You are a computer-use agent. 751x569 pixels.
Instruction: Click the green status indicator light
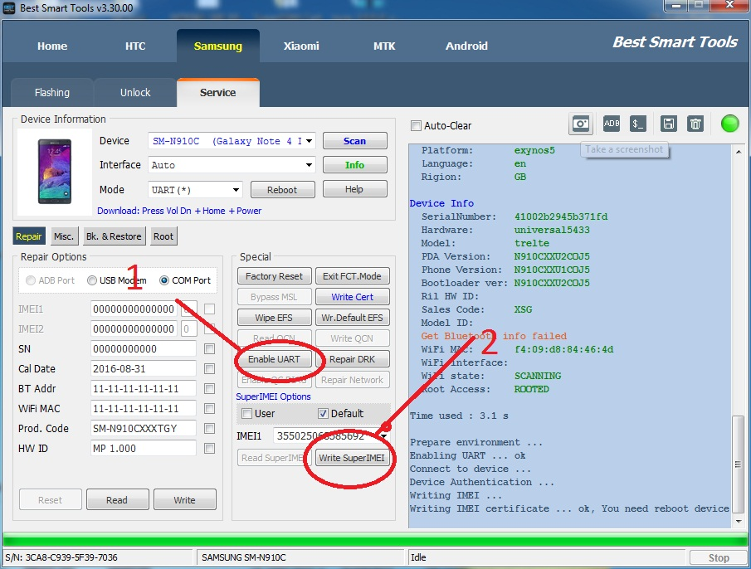point(729,124)
